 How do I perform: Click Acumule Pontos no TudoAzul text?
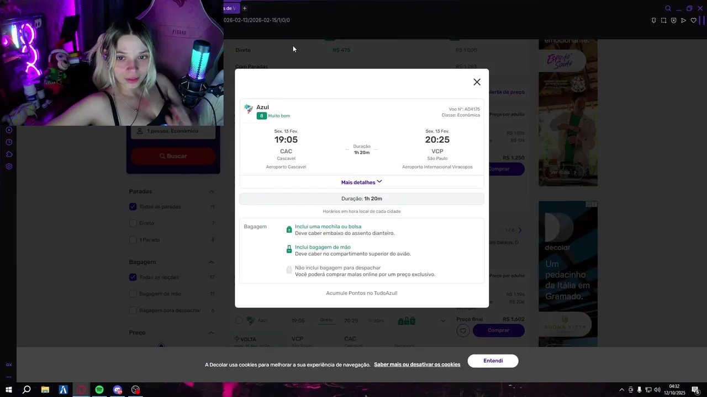click(x=361, y=293)
